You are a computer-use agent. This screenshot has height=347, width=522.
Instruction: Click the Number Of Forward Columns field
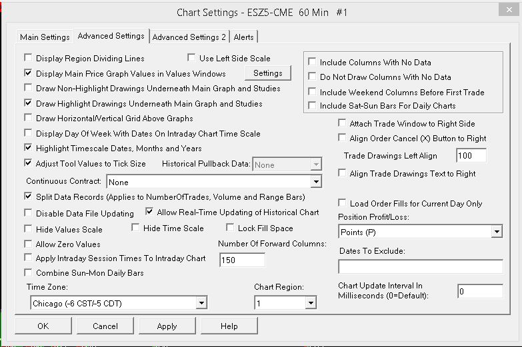click(x=243, y=260)
